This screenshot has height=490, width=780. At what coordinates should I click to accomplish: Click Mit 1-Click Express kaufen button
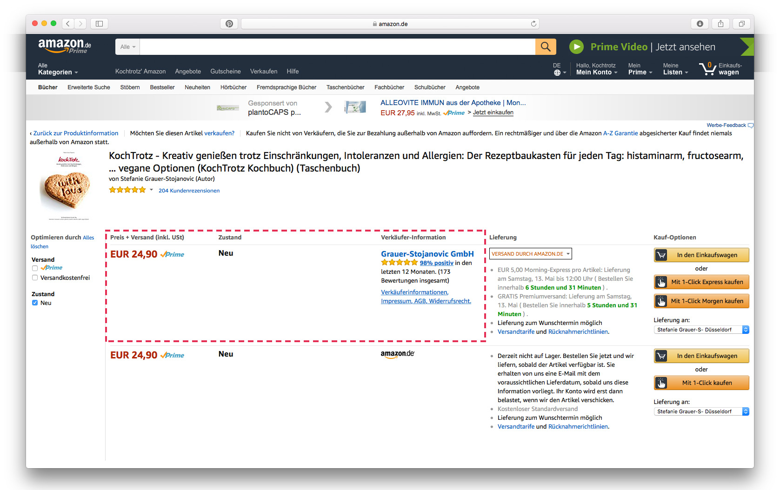[701, 282]
